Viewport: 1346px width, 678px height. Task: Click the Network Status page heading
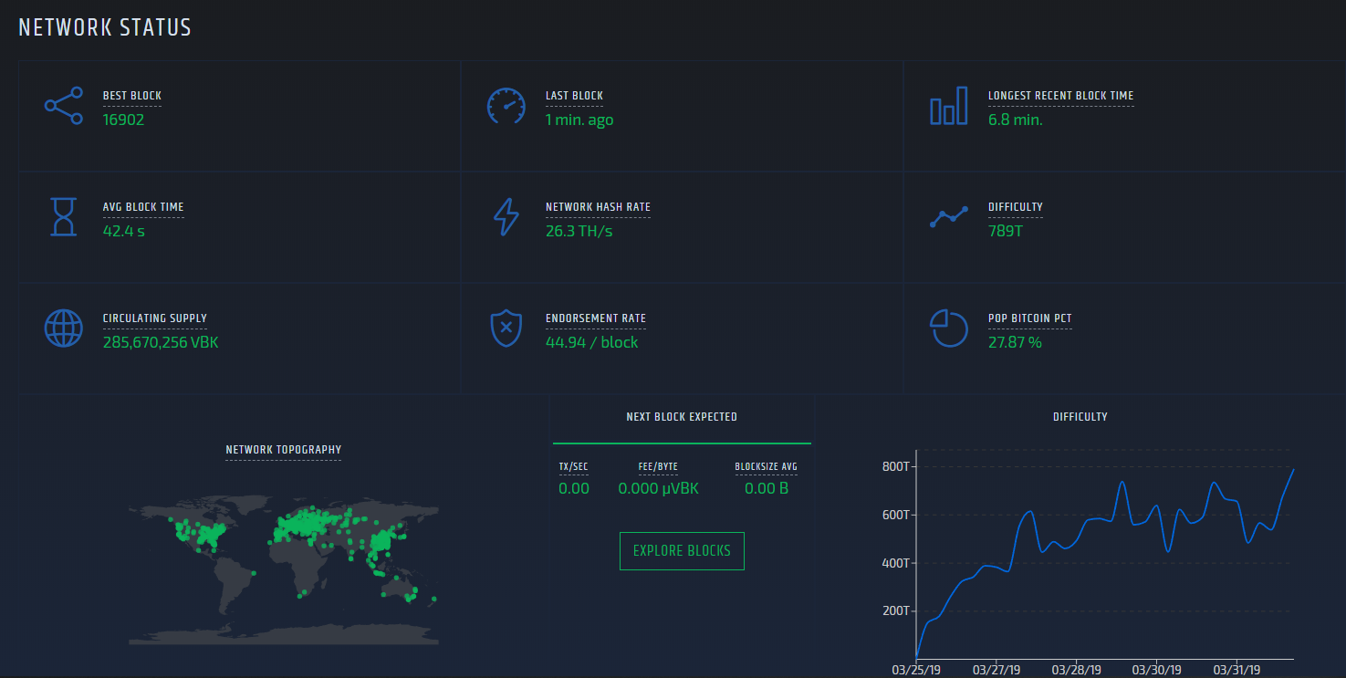click(104, 26)
